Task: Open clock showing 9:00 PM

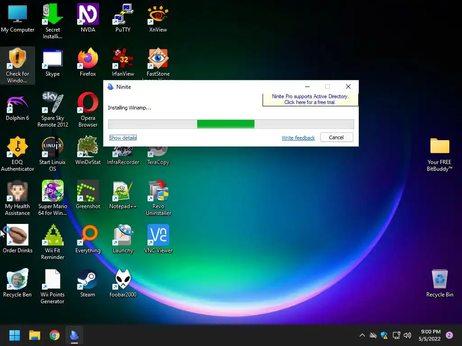Action: point(430,335)
